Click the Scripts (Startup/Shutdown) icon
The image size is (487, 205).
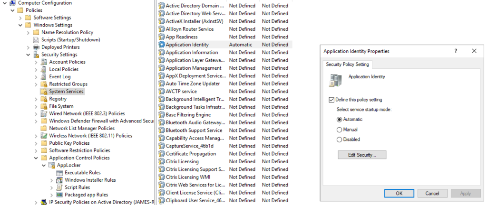[x=36, y=40]
